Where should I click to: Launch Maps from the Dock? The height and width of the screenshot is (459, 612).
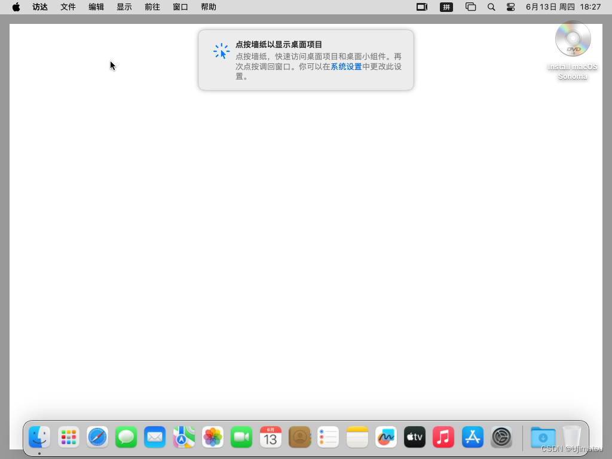coord(184,437)
